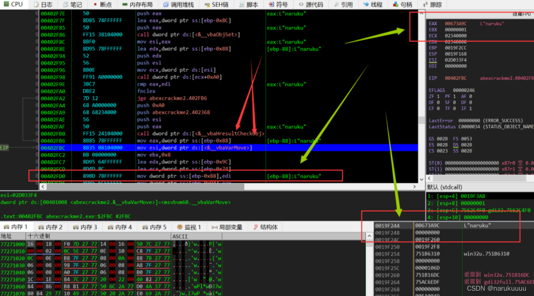
Task: Toggle breakpoint dot at address 00402FC2
Action: click(x=37, y=154)
